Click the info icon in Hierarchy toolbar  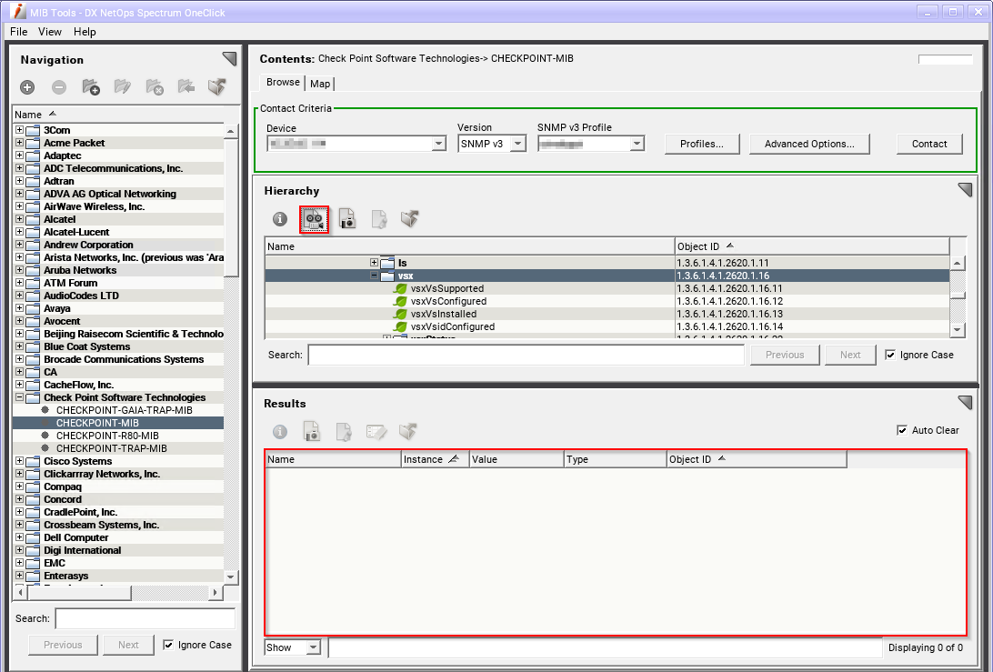[280, 219]
